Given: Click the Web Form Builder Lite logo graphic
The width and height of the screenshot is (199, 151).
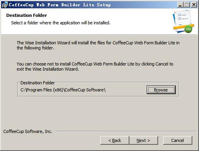Looking at the screenshot, I should tap(183, 22).
